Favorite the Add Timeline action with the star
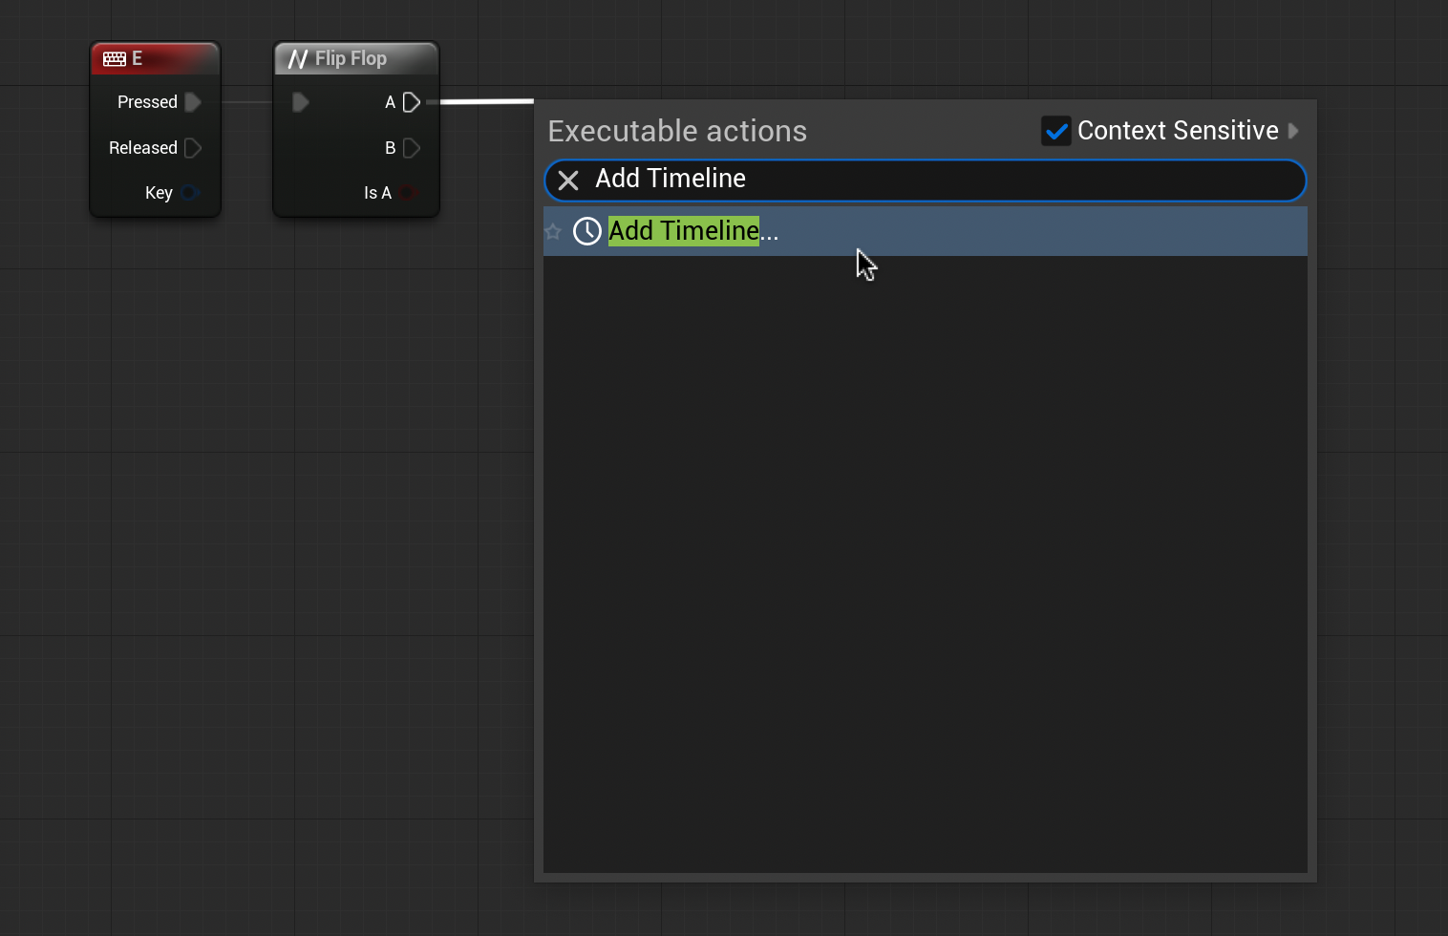The height and width of the screenshot is (936, 1448). coord(553,231)
